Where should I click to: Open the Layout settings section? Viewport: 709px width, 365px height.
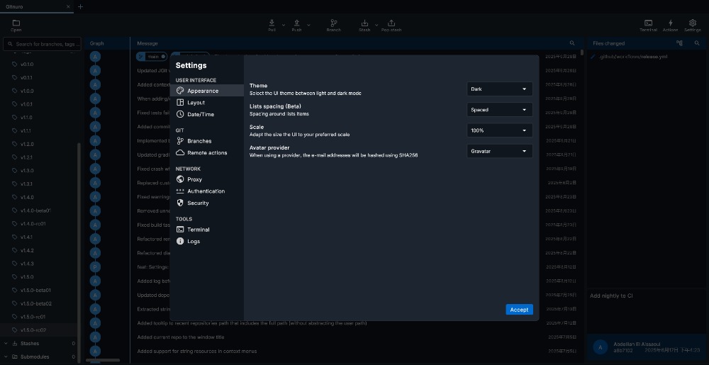click(x=196, y=103)
